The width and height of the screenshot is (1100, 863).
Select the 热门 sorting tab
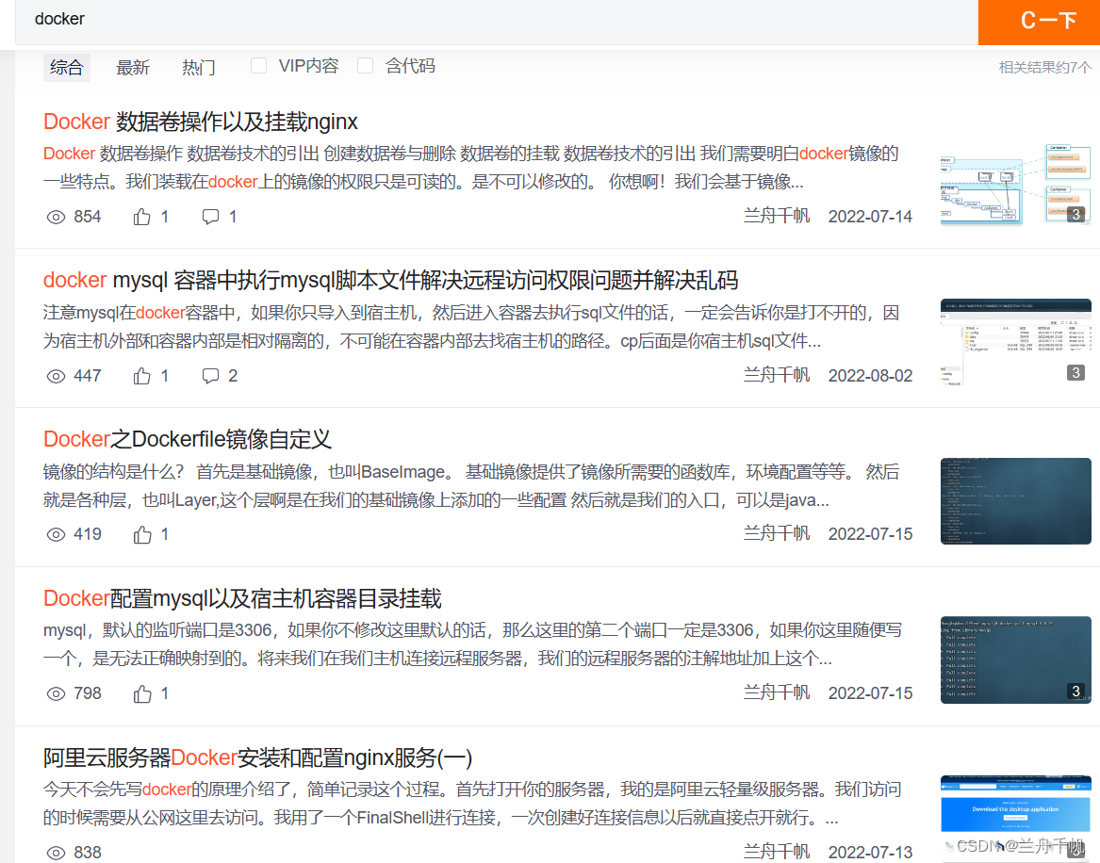pyautogui.click(x=199, y=67)
